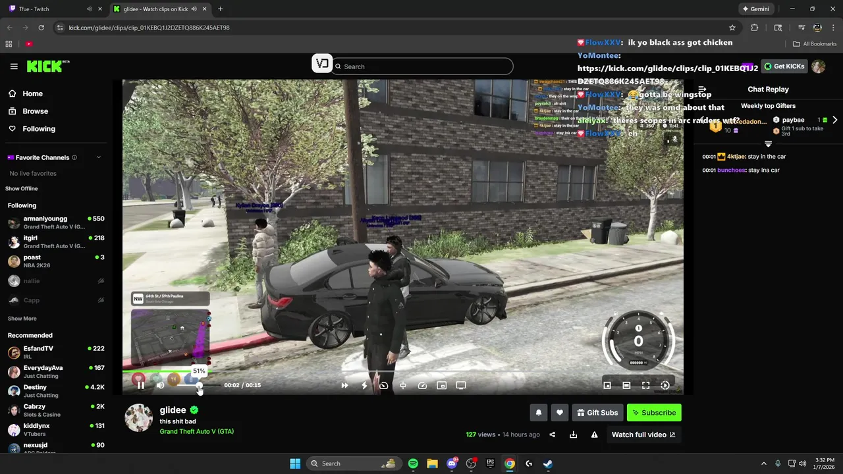Mute the video player volume icon

(160, 385)
